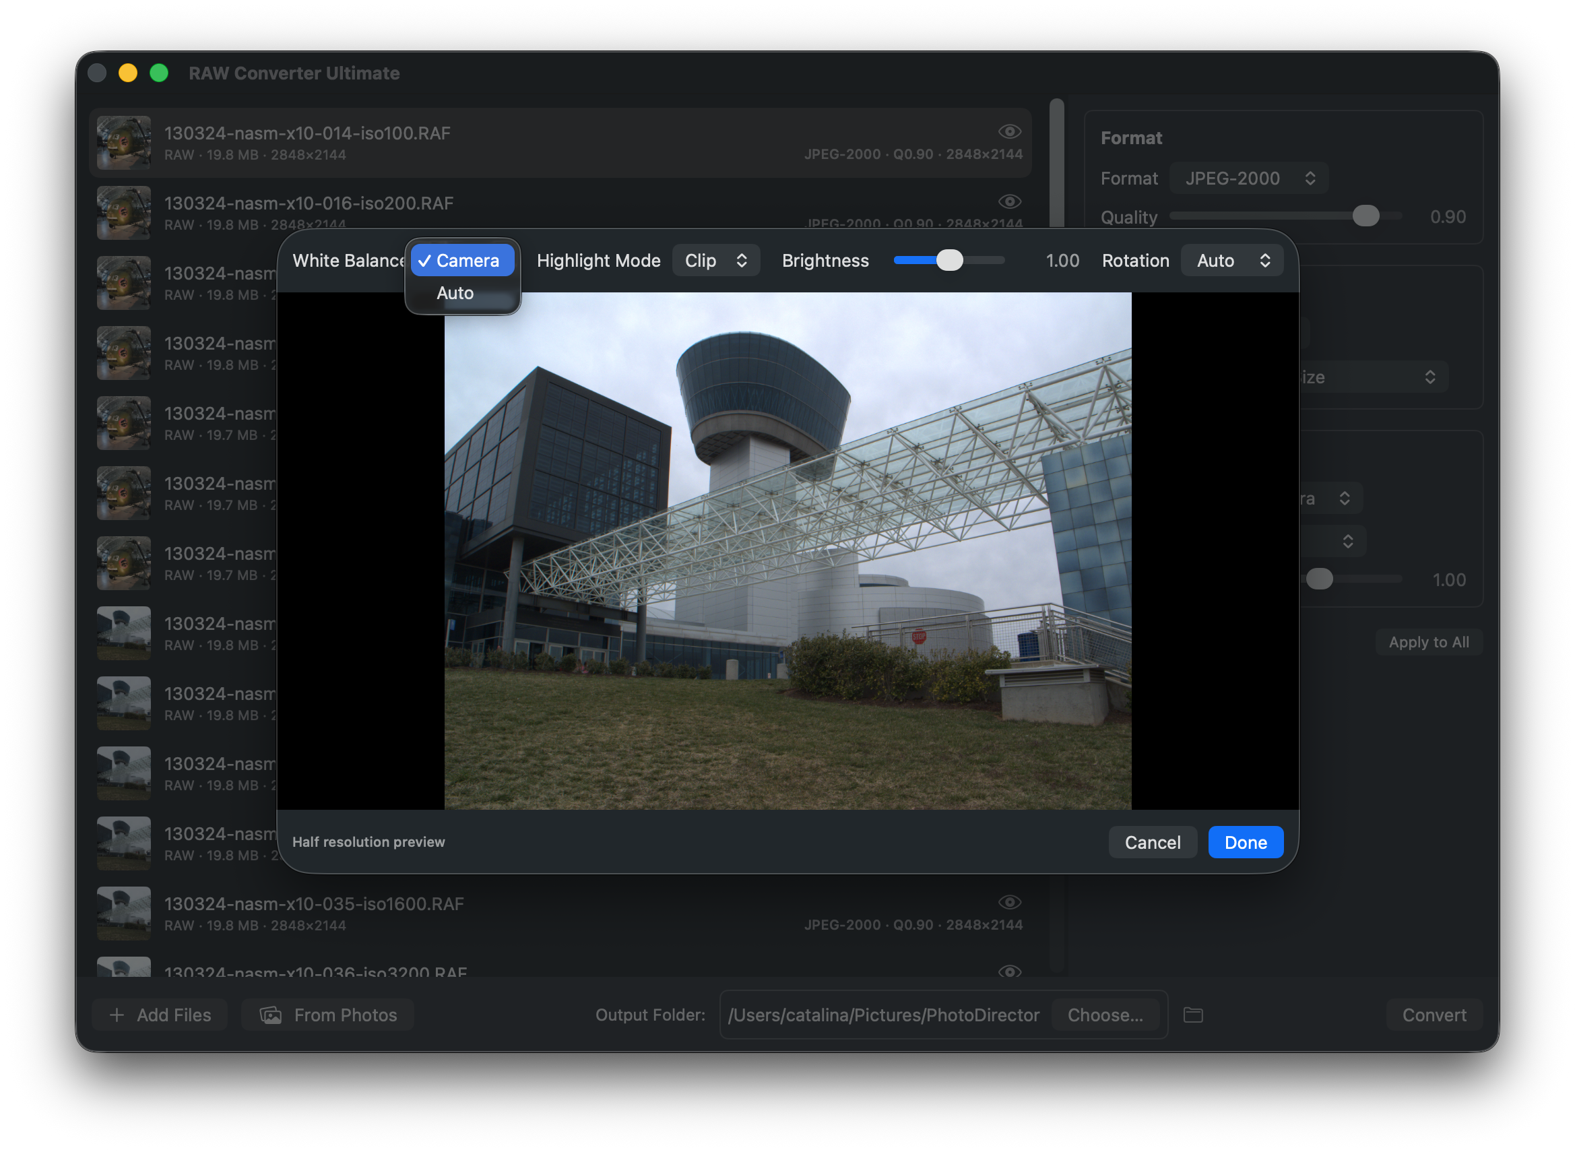Click Half resolution preview label

(x=368, y=841)
